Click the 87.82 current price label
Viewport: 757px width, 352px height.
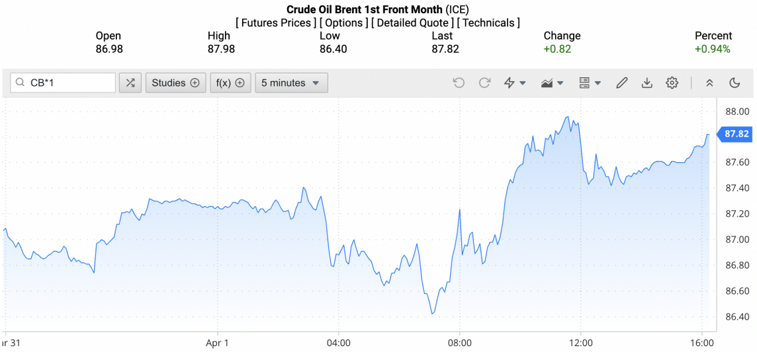point(736,134)
